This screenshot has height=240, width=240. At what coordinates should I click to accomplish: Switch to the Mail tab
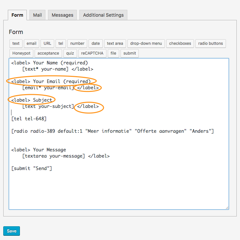37,15
